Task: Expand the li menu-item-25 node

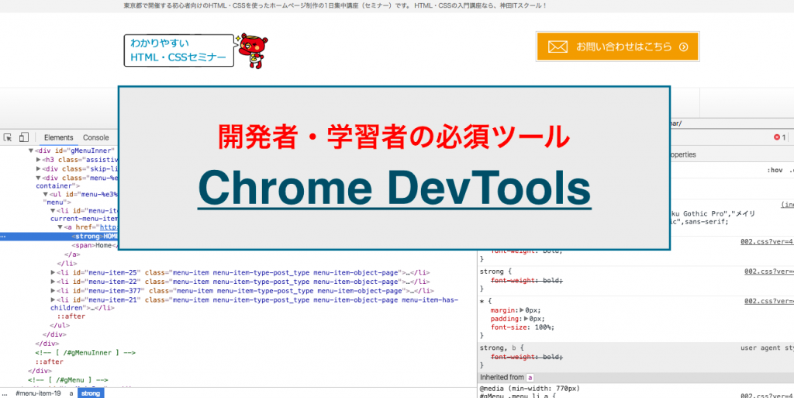Action: 53,272
